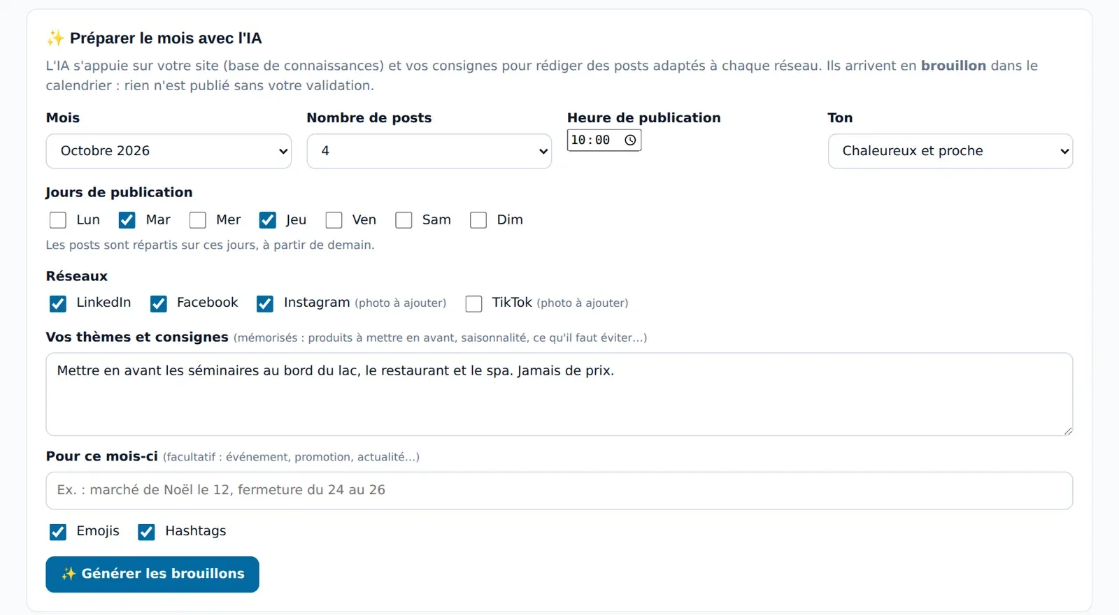1119x615 pixels.
Task: Click the 'Pour ce mois-ci' label
Action: coord(102,456)
